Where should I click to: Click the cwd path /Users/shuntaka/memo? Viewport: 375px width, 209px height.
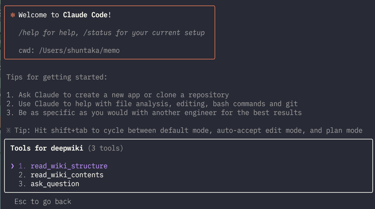(x=79, y=50)
